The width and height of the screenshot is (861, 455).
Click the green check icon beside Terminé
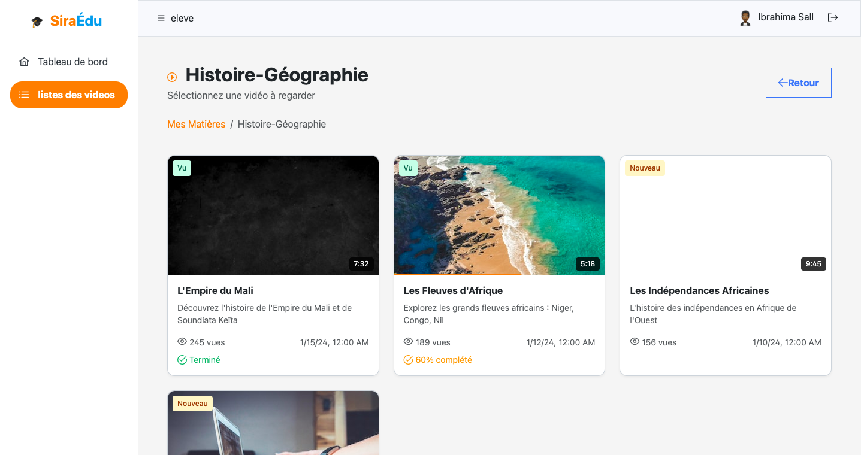pos(182,360)
